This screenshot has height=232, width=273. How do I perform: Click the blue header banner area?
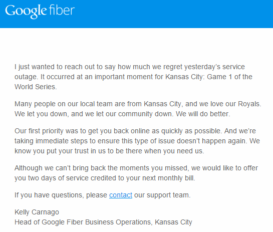coord(136,14)
